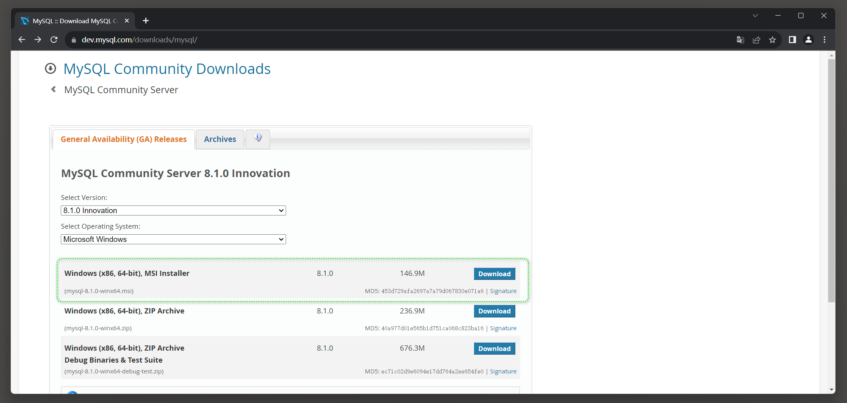
Task: Minimize the browser window
Action: tap(778, 16)
